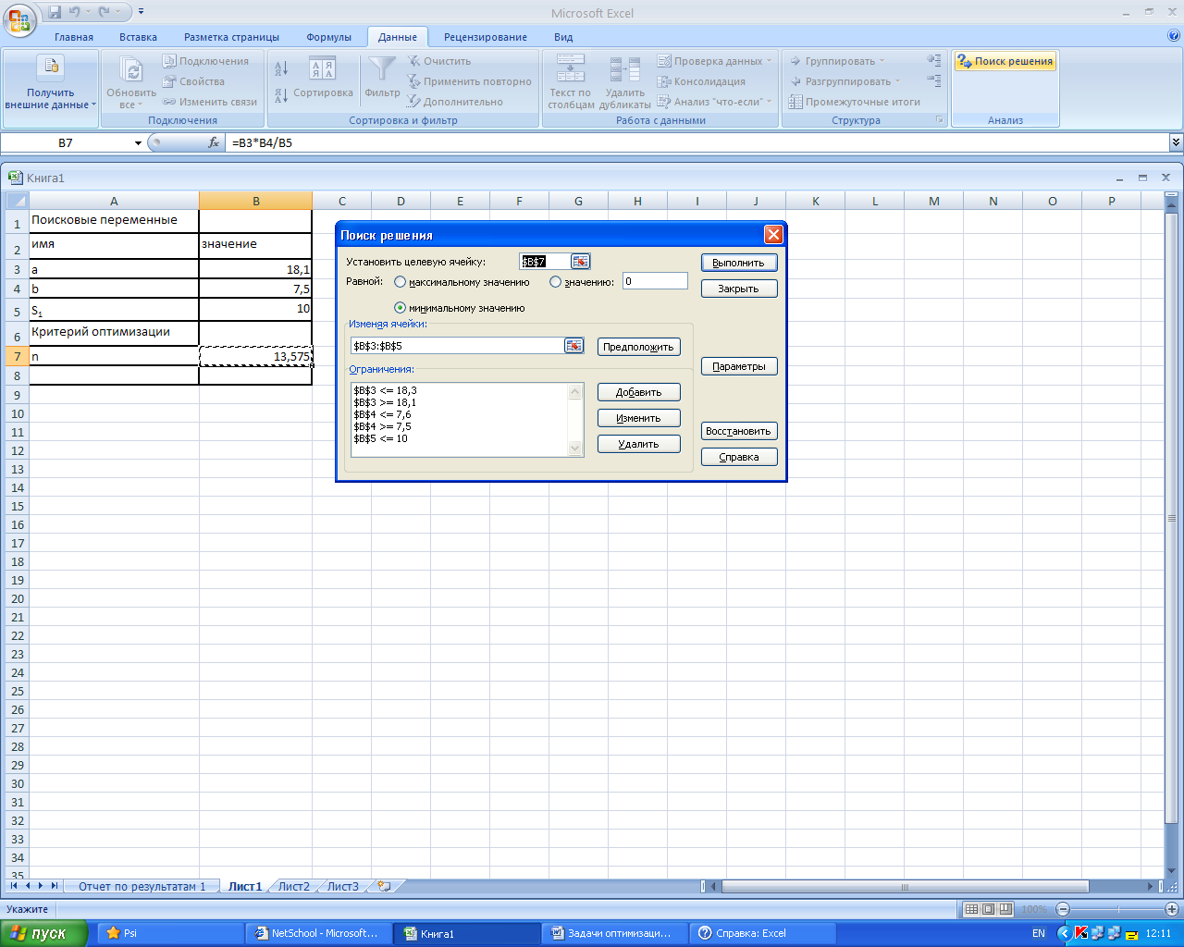Expand the formula bar
This screenshot has width=1184, height=947.
pyautogui.click(x=1176, y=142)
